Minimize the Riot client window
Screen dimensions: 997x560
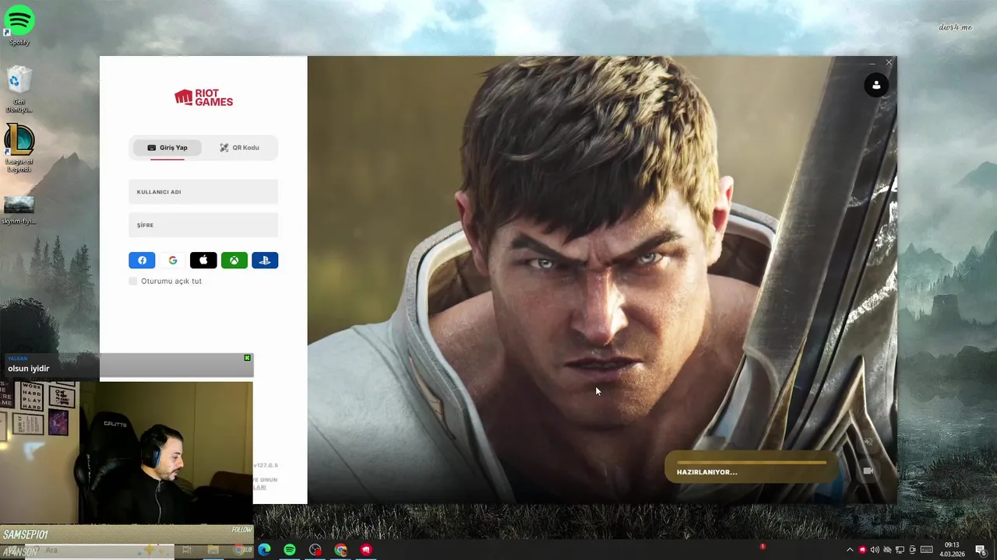[872, 63]
